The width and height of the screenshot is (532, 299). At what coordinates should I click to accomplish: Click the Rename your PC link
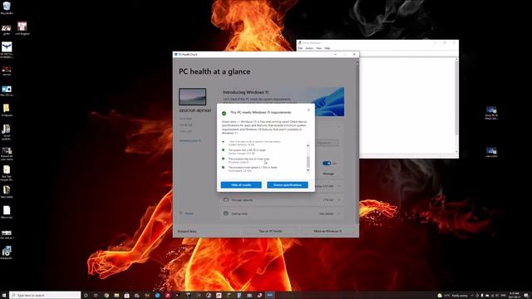[190, 140]
